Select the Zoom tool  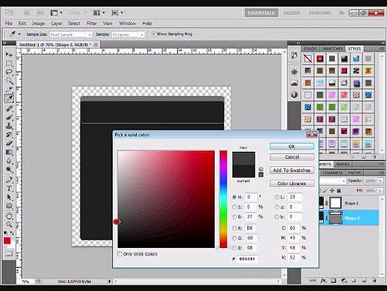coord(9,225)
